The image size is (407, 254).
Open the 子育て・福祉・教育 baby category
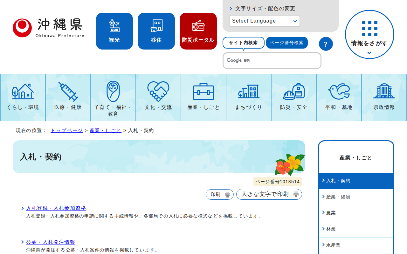(113, 97)
